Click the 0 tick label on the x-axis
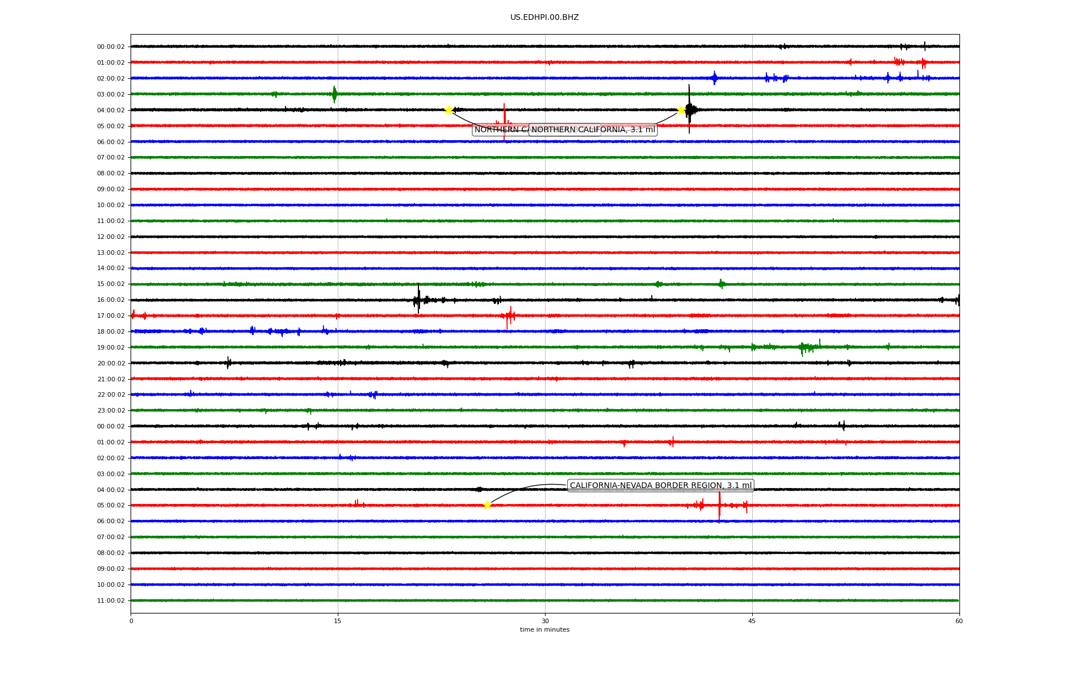The image size is (1090, 681). pos(131,621)
